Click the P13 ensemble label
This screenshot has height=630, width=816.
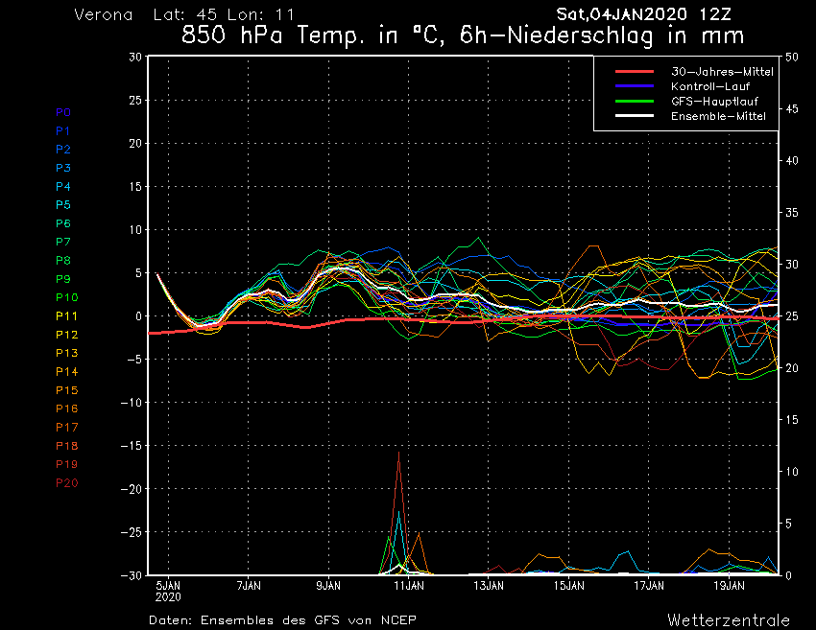66,353
